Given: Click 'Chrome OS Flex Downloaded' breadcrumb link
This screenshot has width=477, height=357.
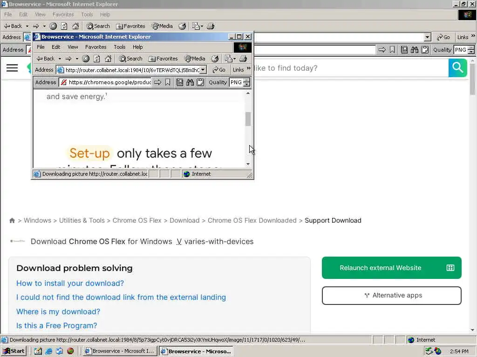Looking at the screenshot, I should coord(252,220).
